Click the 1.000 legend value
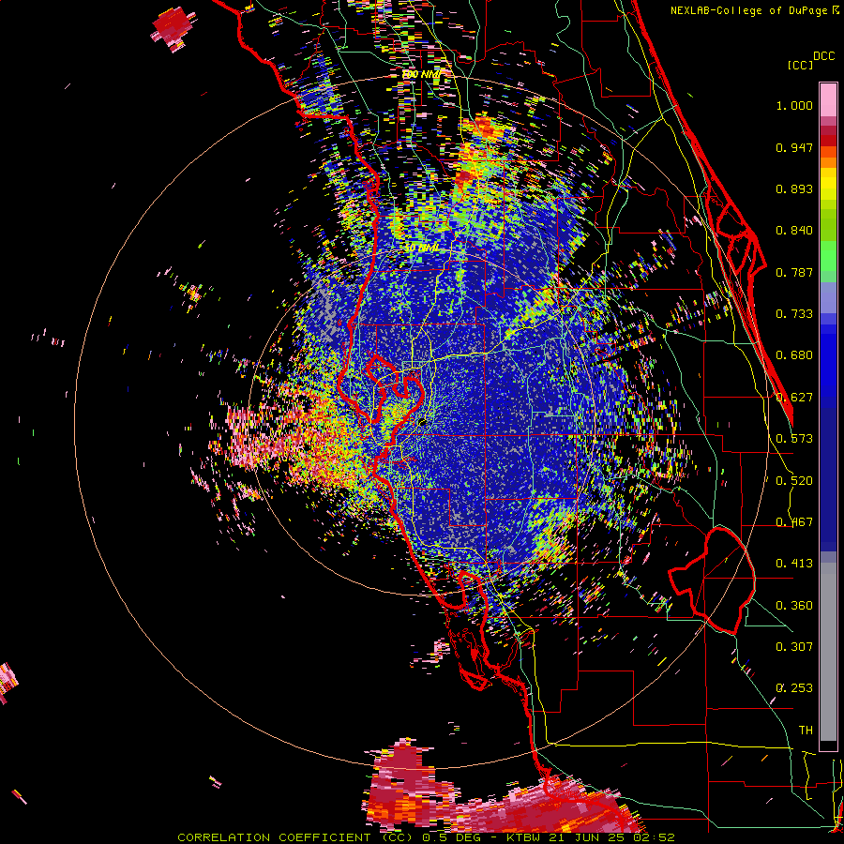844x844 pixels. tap(794, 106)
